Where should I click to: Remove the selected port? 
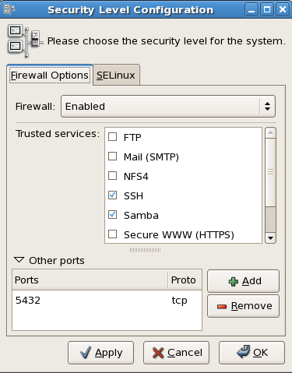coord(243,306)
